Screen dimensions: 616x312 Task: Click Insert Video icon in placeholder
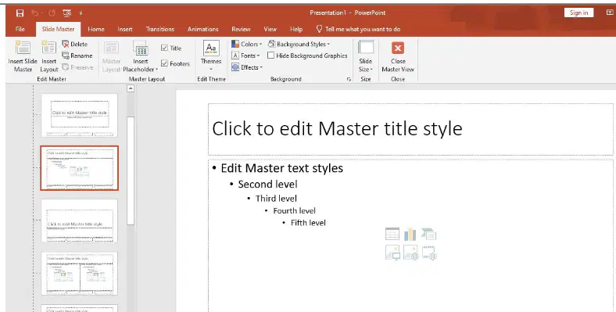tap(429, 253)
